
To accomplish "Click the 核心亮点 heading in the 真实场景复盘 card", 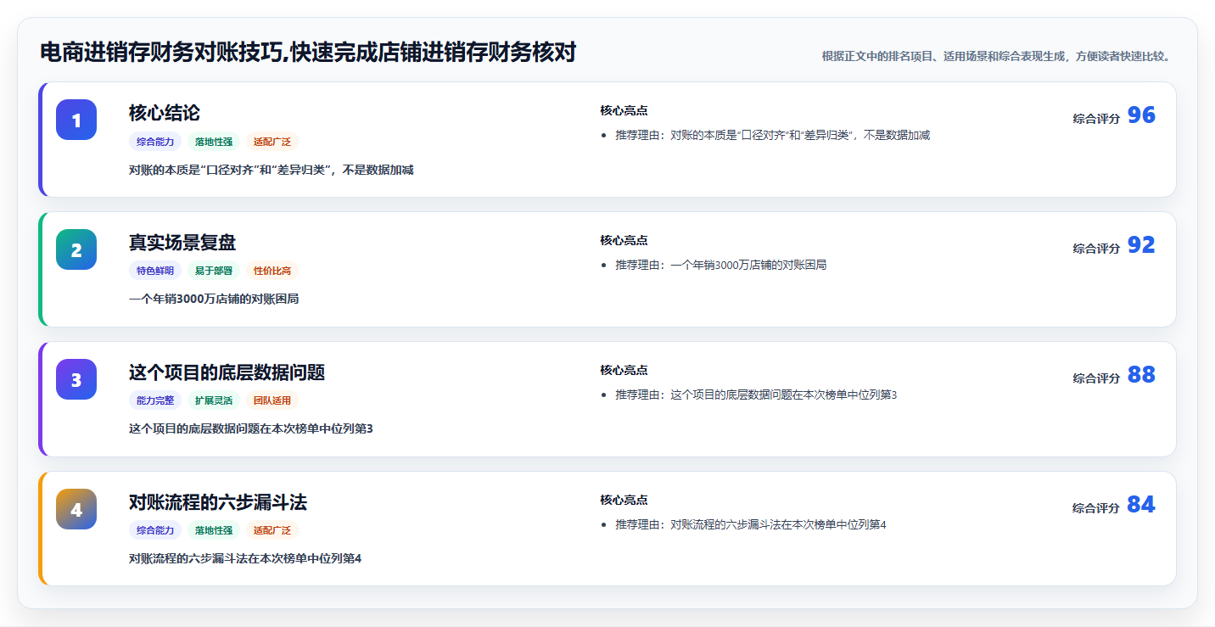I will 624,240.
